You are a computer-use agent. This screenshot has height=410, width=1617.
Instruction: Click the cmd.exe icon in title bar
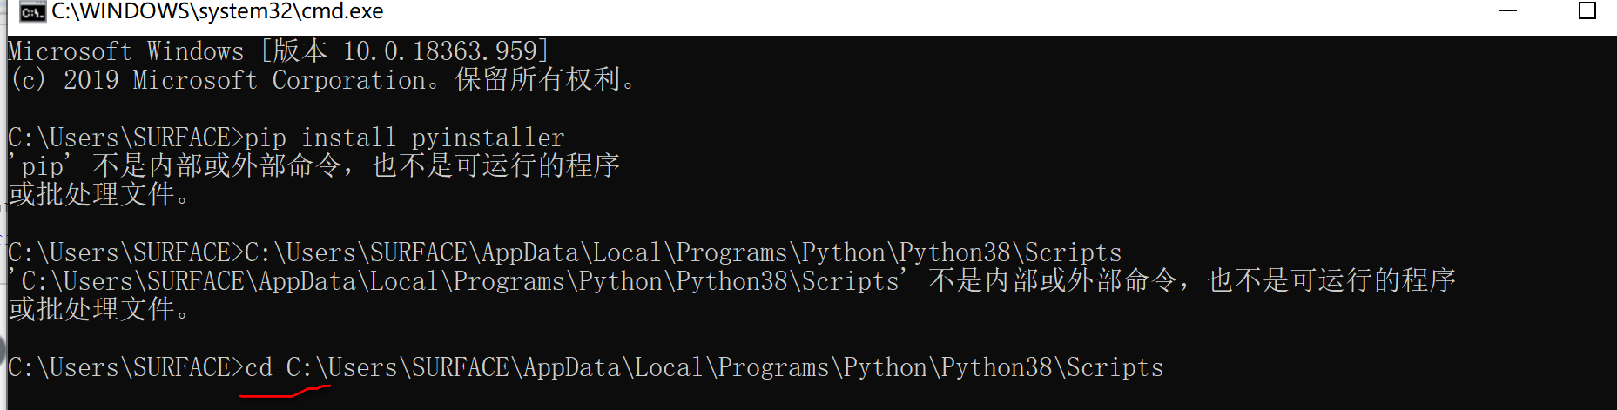(32, 12)
